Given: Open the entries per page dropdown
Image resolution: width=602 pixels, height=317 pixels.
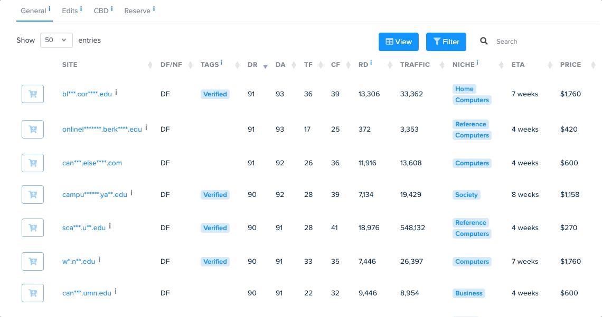Looking at the screenshot, I should [57, 40].
